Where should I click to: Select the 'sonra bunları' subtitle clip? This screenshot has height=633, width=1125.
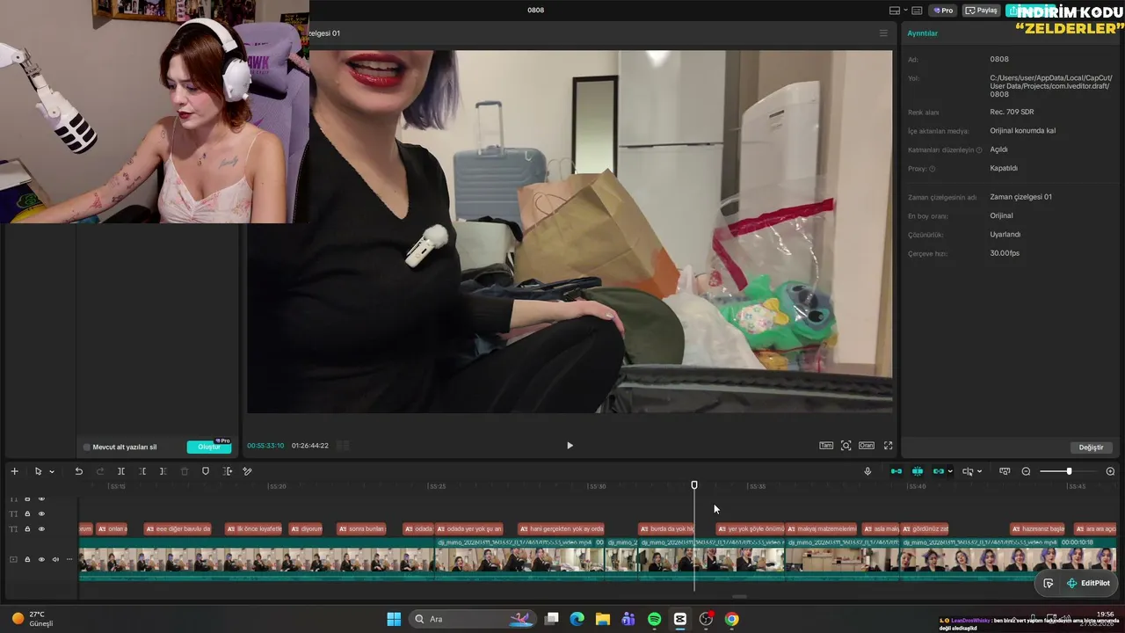362,528
